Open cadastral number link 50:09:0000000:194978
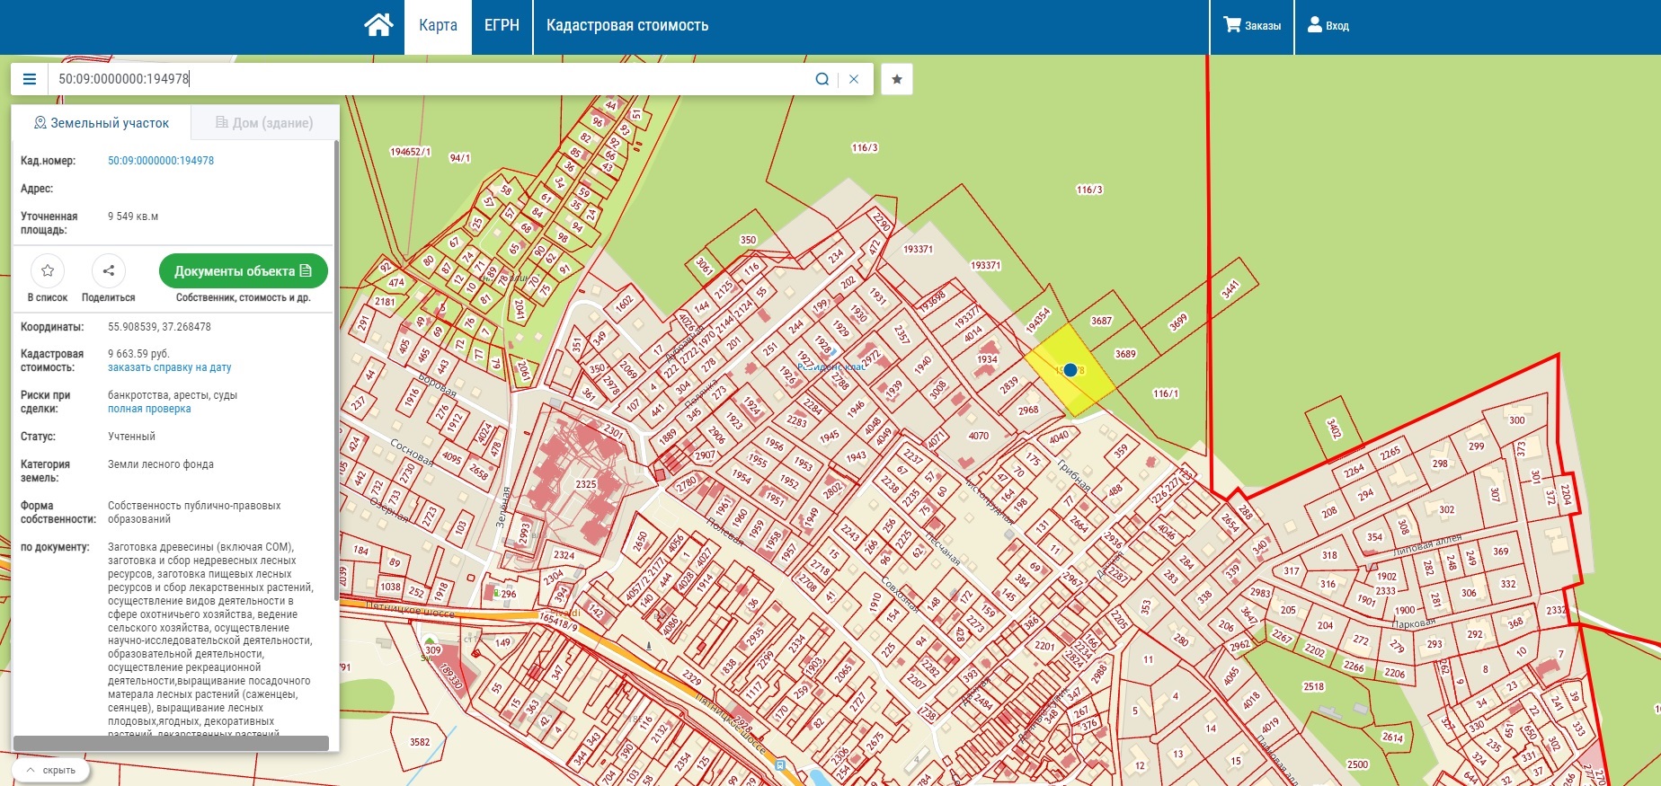 tap(161, 161)
